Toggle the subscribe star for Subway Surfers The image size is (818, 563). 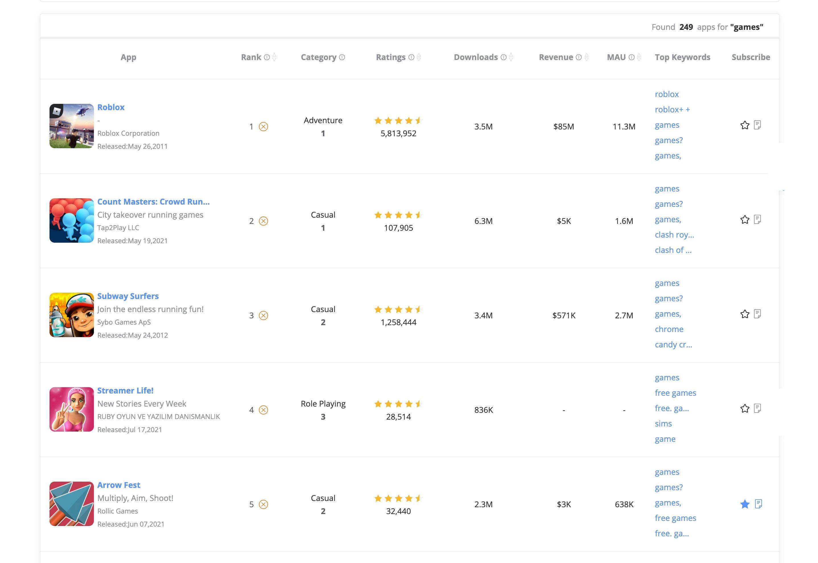click(744, 314)
